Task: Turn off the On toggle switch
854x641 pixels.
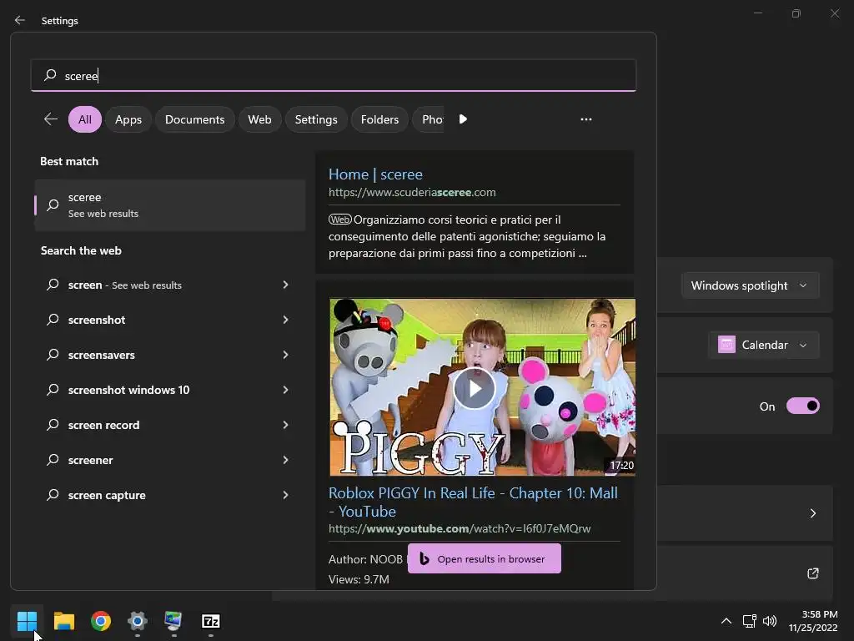Action: pyautogui.click(x=803, y=406)
